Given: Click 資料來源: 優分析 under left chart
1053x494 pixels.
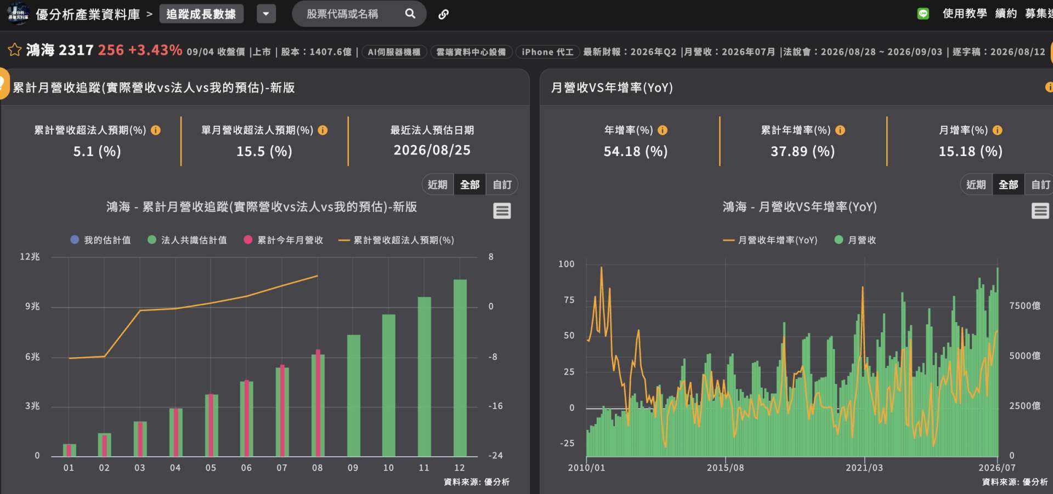Looking at the screenshot, I should point(477,482).
